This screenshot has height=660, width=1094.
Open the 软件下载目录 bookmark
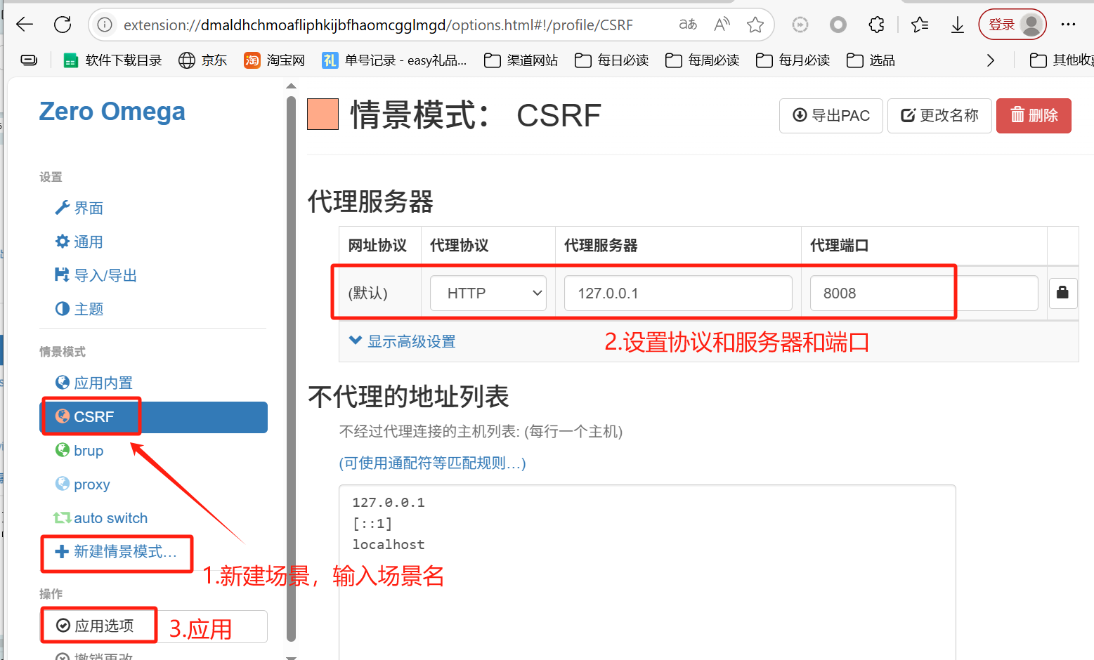tap(112, 60)
